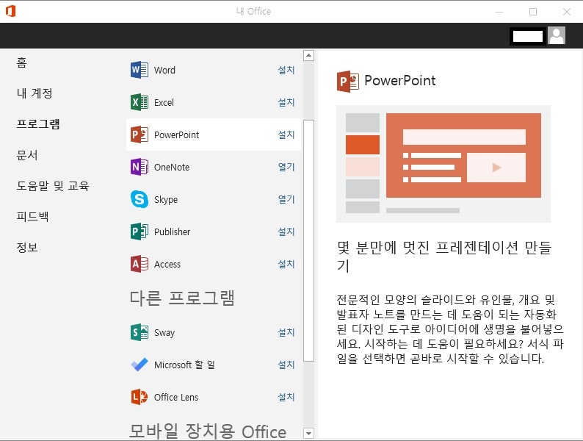Open 피드백 in sidebar

(32, 217)
